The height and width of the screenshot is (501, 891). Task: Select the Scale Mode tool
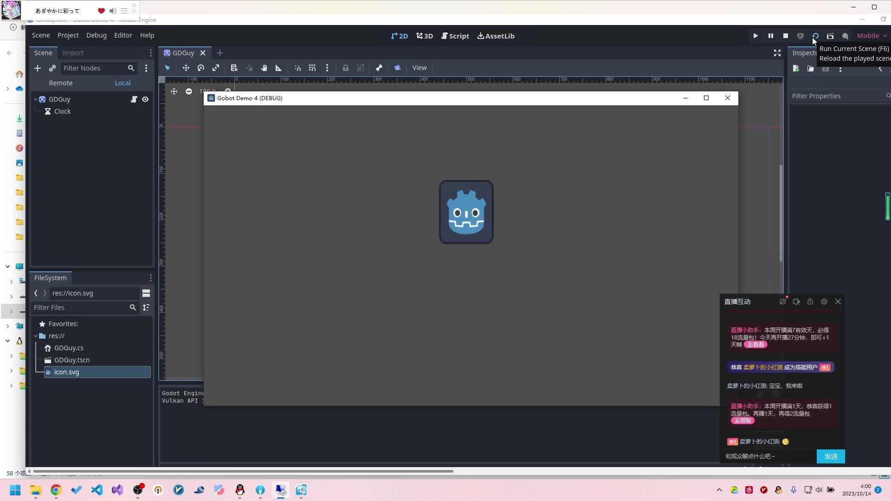216,68
